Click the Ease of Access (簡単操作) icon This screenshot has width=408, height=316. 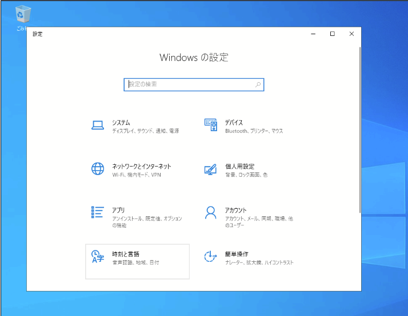(211, 257)
